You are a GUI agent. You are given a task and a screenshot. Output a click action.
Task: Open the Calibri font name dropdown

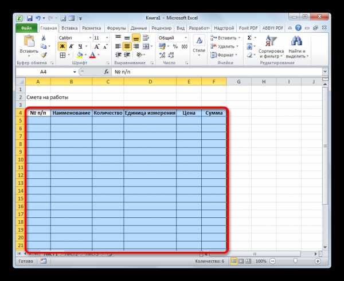click(90, 38)
